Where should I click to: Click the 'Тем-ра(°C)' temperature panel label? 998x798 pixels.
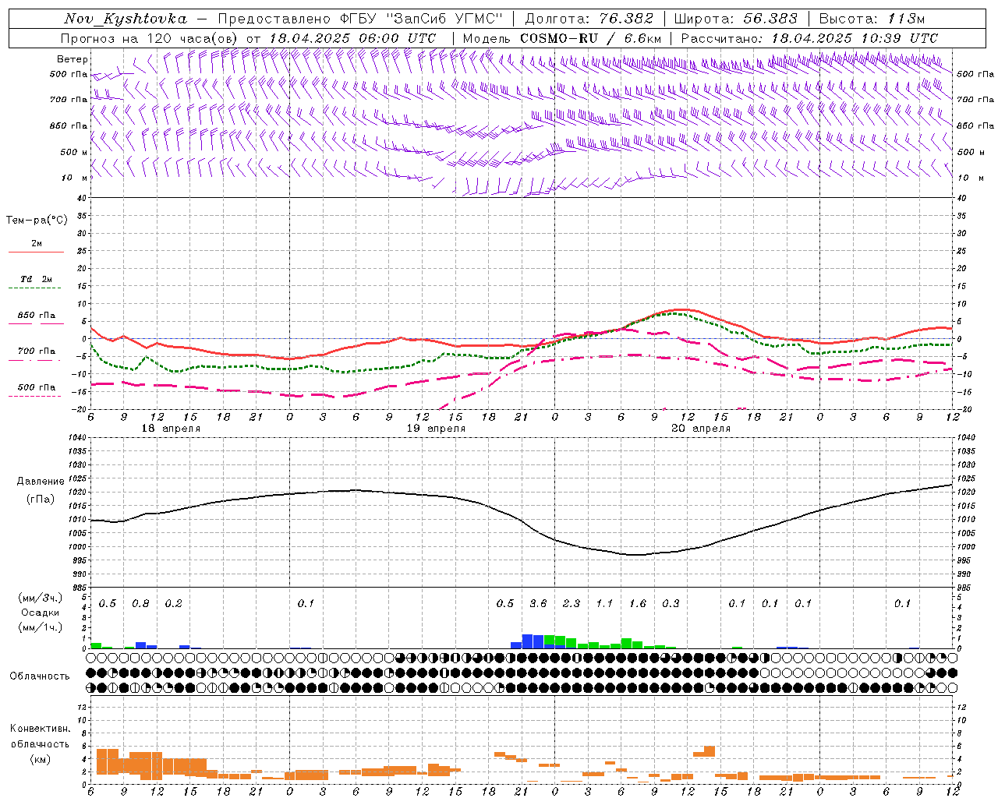(37, 221)
